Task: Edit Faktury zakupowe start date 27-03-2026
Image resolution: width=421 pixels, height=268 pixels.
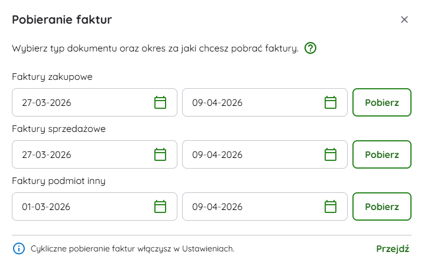Action: click(77, 102)
